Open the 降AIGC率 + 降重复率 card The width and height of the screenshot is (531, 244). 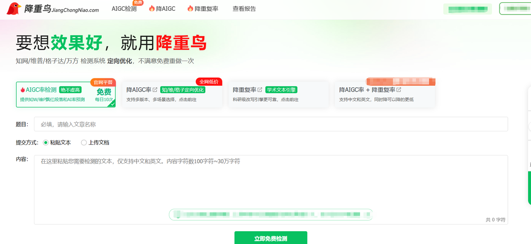point(385,94)
